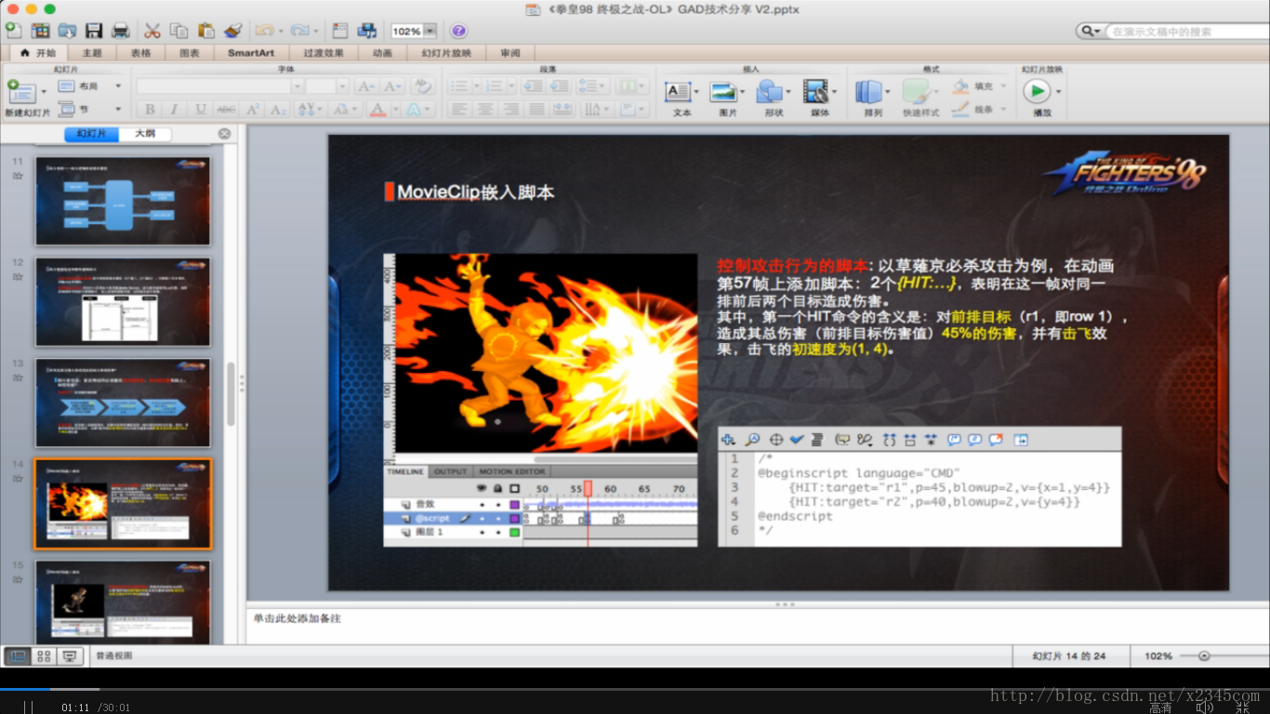Open the font name combo box
Image resolution: width=1270 pixels, height=714 pixels.
click(x=220, y=86)
